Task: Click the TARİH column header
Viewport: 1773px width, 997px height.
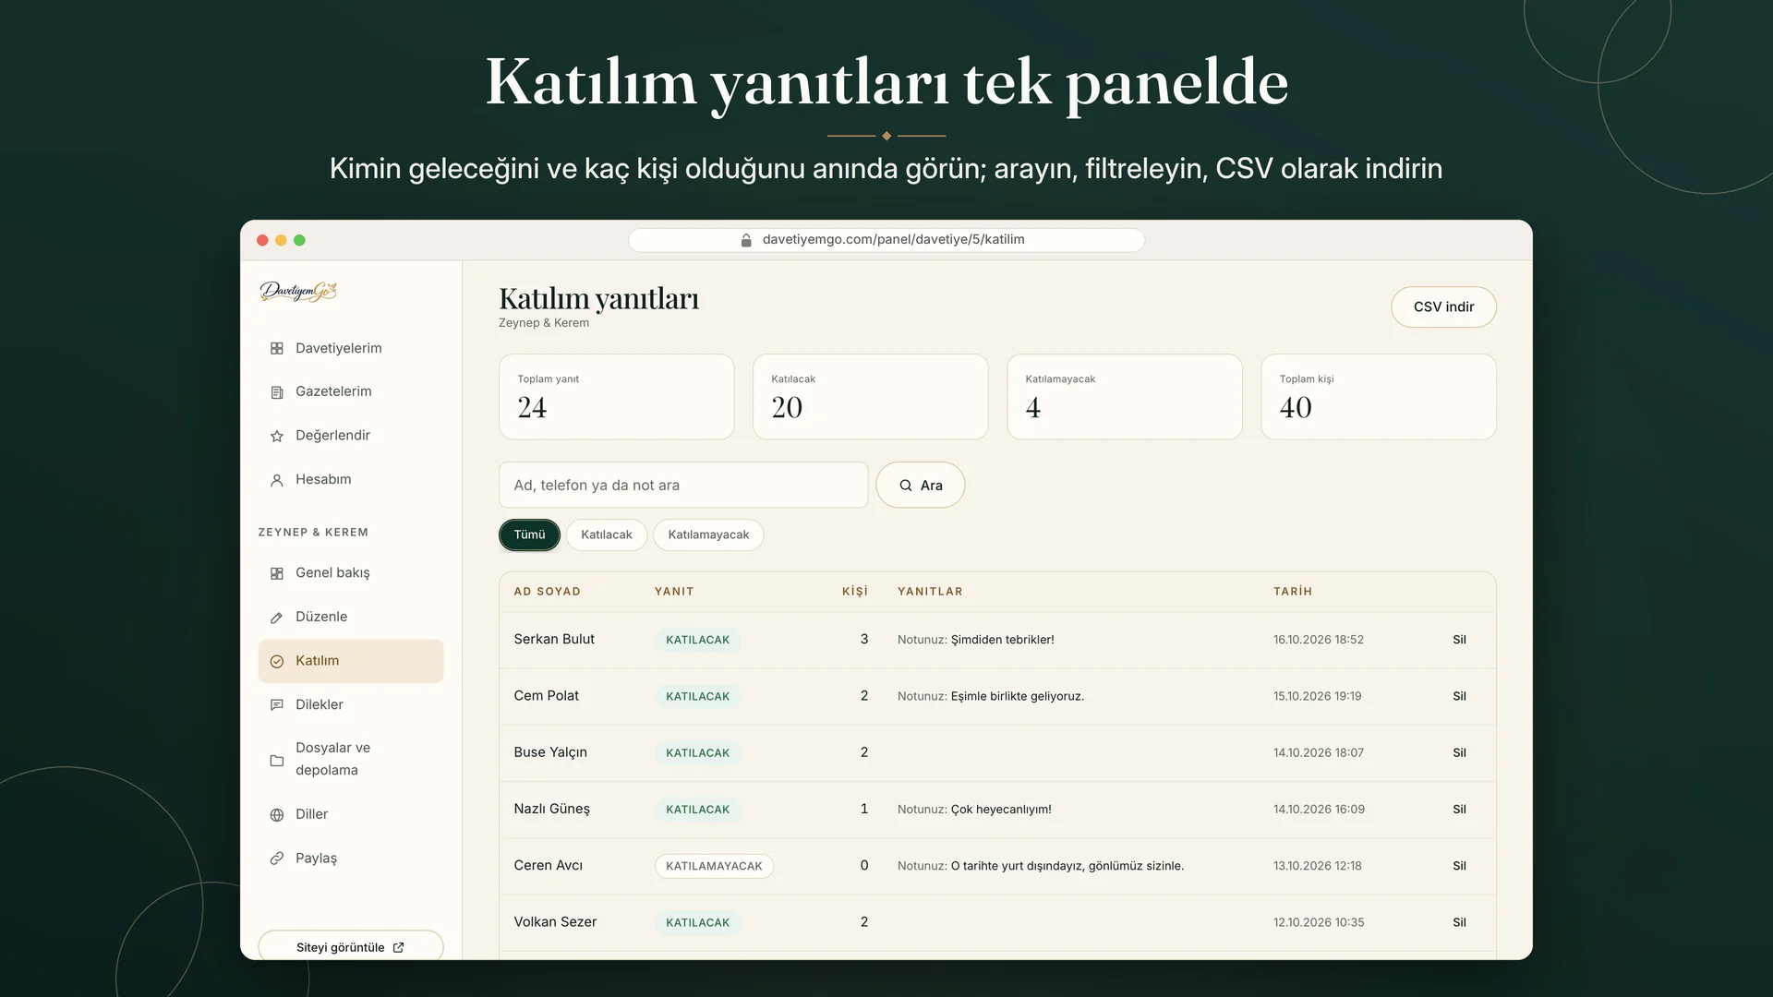Action: pos(1292,592)
